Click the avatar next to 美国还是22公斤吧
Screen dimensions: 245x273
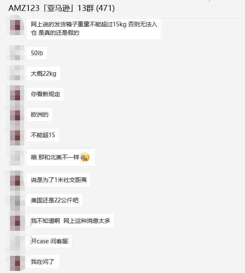(x=17, y=200)
